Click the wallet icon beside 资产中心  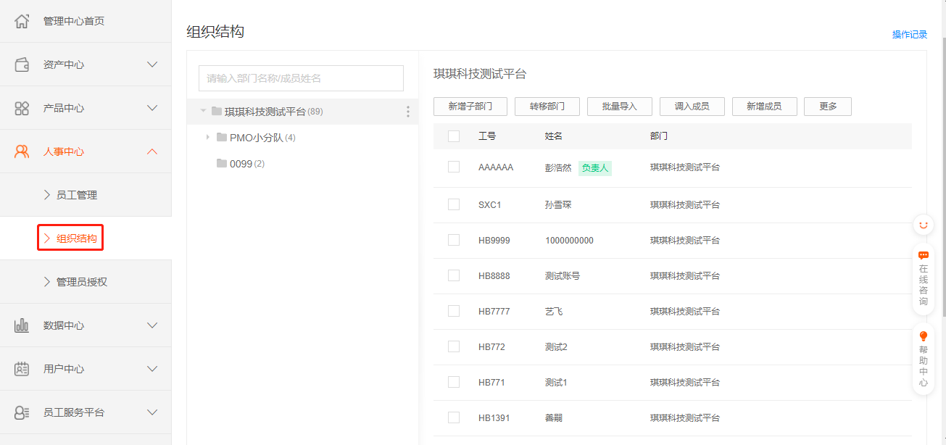click(x=22, y=65)
